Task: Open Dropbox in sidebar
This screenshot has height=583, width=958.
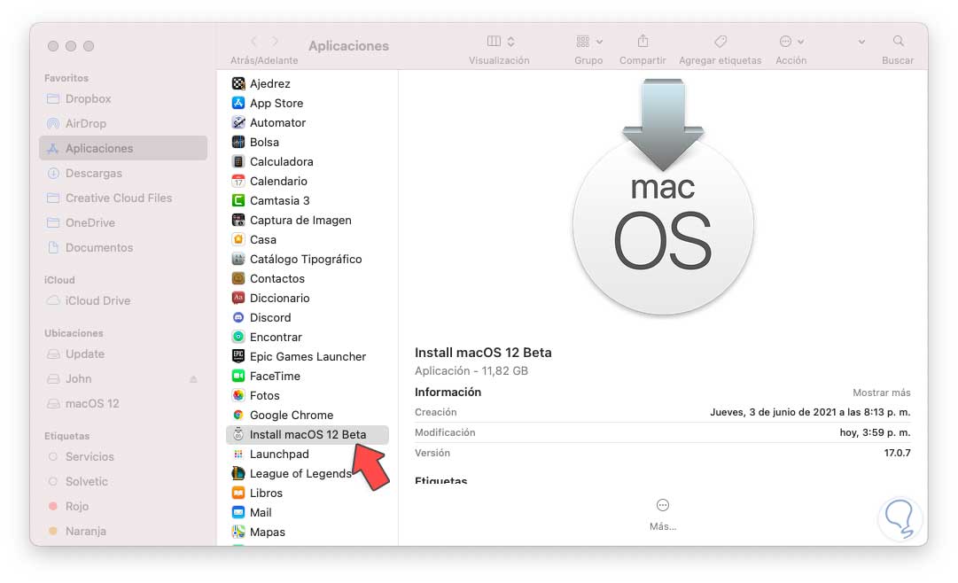Action: pyautogui.click(x=123, y=98)
